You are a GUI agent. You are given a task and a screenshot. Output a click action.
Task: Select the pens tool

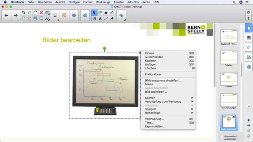tap(94, 19)
